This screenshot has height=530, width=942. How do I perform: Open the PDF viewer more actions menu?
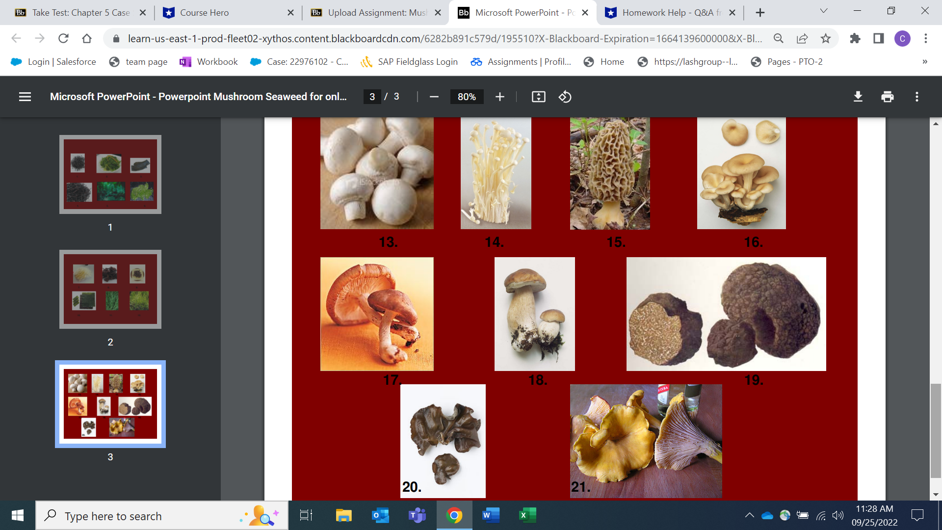tap(916, 97)
